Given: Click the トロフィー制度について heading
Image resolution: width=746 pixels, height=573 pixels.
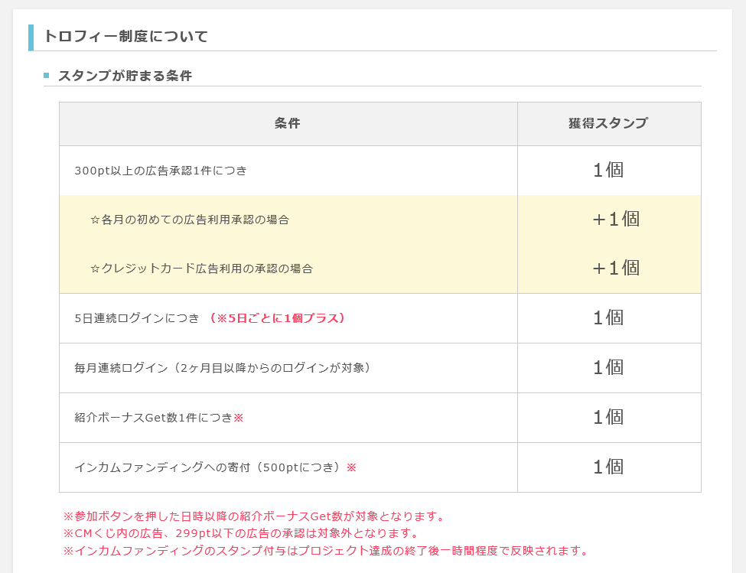Looking at the screenshot, I should tap(126, 36).
